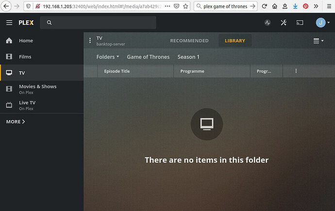
Task: Focus the Plex search field
Action: pyautogui.click(x=98, y=23)
